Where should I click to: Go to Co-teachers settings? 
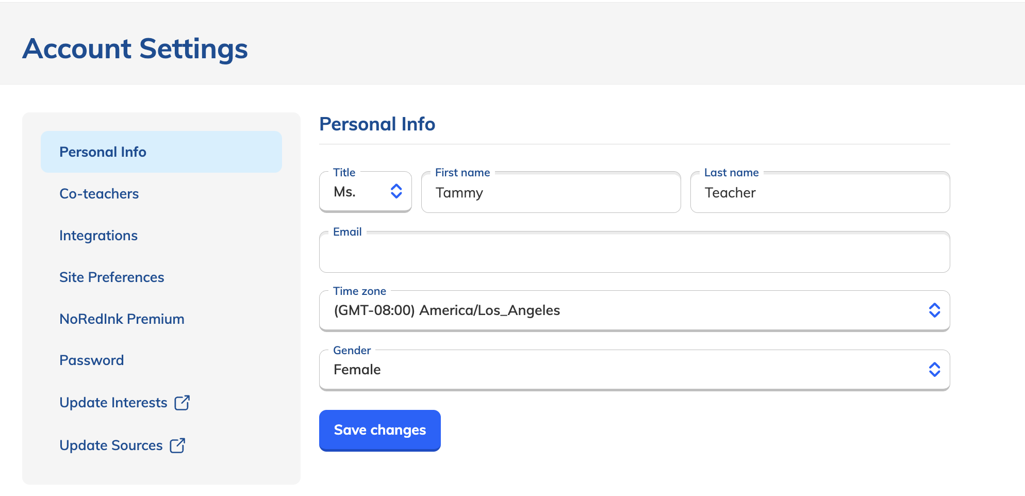[99, 193]
